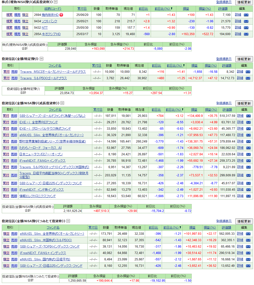This screenshot has width=254, height=285.
Task: Collapse the 投資信託 NISA預り(つみたて投資枠) section
Action: pos(68,221)
